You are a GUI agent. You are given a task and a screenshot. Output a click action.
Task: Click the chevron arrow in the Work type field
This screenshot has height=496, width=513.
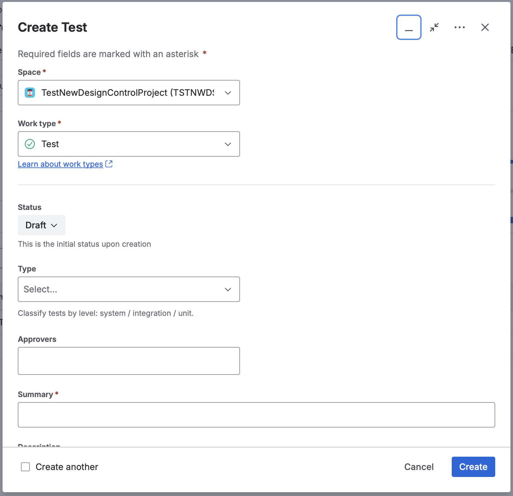228,144
